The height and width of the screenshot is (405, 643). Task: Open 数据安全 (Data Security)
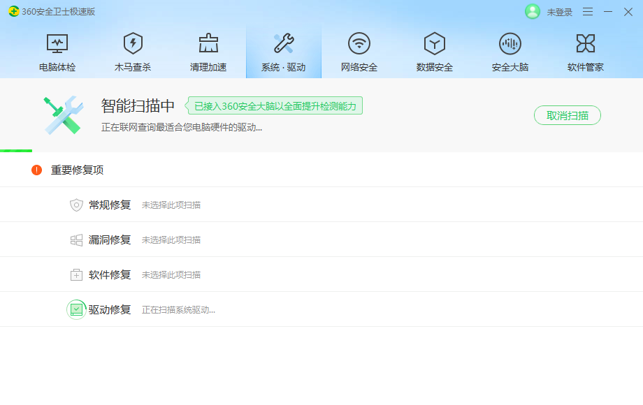point(434,50)
